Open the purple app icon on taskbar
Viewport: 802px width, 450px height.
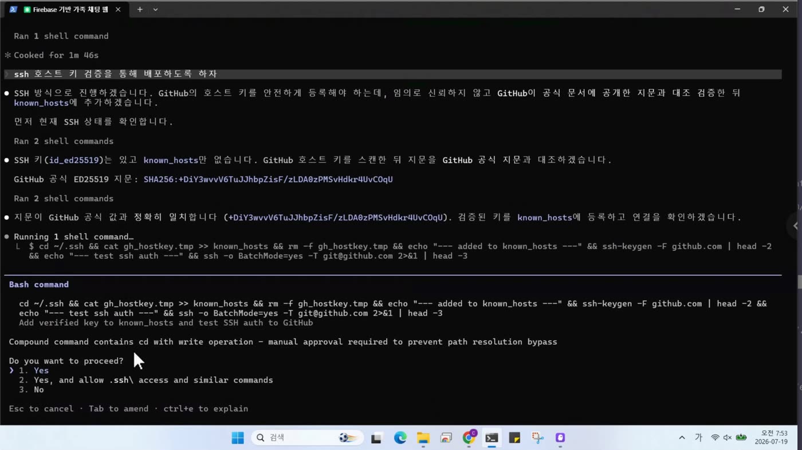[560, 438]
